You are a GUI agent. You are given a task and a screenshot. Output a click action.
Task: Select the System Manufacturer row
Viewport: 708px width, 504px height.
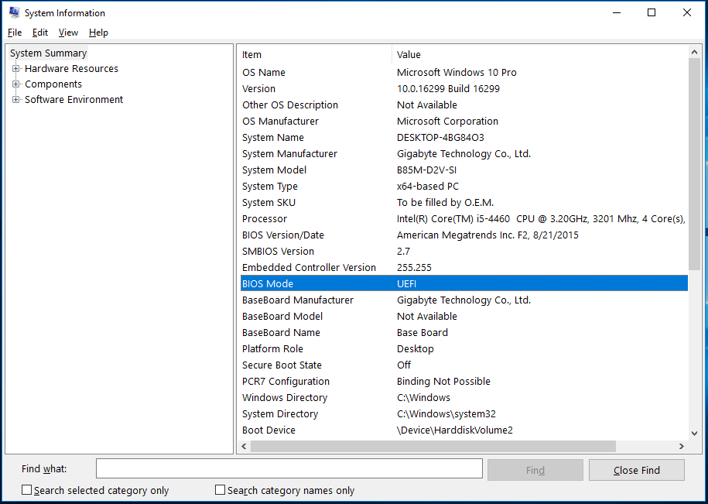click(463, 153)
